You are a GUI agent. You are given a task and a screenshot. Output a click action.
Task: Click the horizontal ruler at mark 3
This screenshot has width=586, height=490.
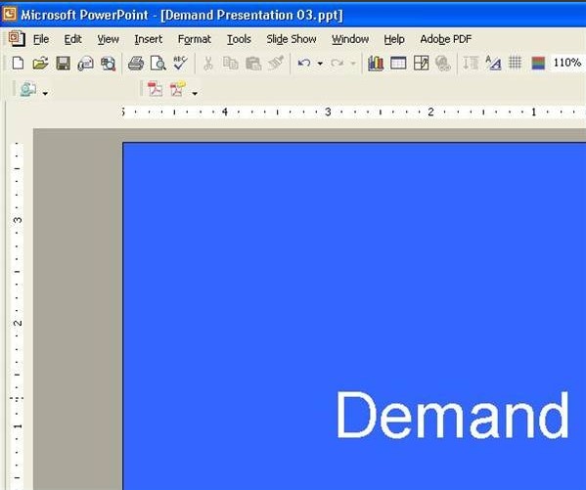(x=328, y=111)
